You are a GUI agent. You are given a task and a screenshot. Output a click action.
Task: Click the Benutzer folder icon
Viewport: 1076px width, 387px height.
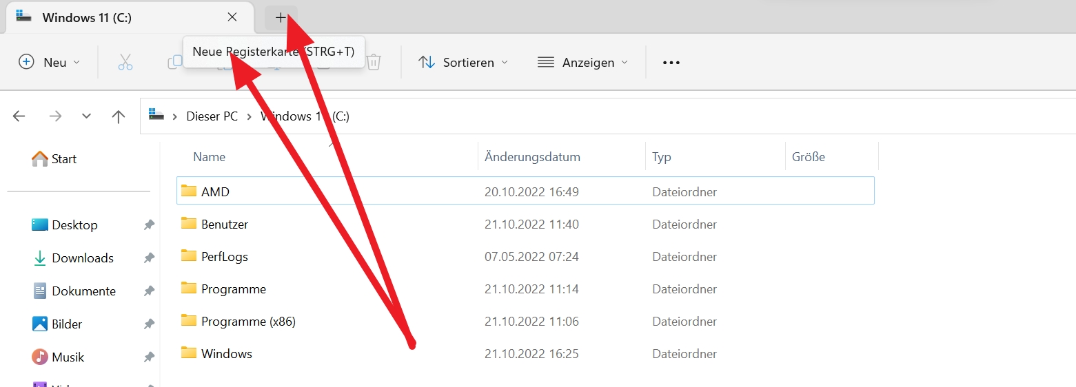click(x=189, y=223)
